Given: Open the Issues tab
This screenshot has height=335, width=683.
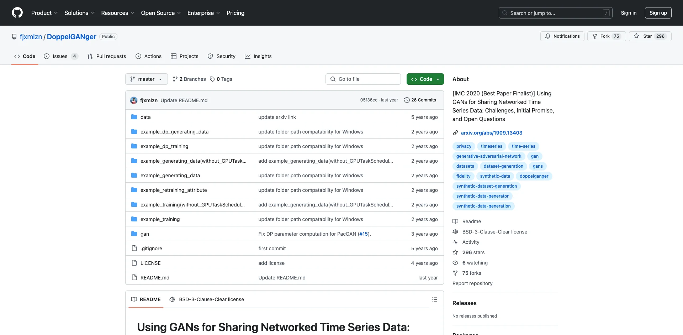Looking at the screenshot, I should [x=60, y=56].
